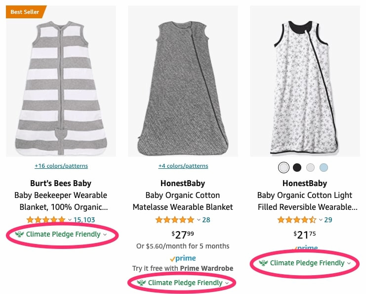
Task: Select the light blue color swatch
Action: (324, 167)
